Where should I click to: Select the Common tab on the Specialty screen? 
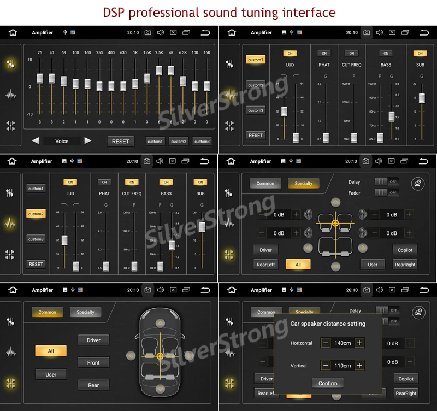click(265, 183)
